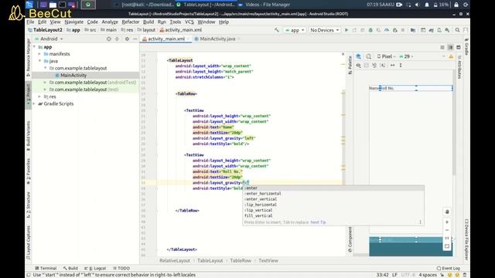Open the TODO tool window
Screen dimensions: 495x278
pyautogui.click(x=121, y=268)
